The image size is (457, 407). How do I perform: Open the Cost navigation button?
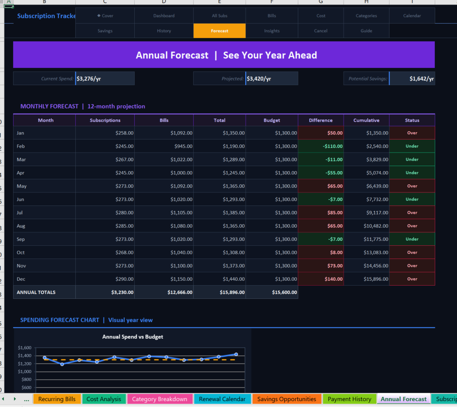[x=321, y=16]
